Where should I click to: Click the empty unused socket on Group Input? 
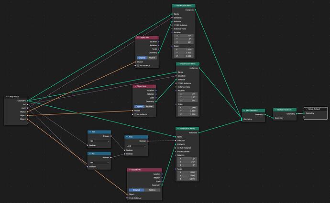click(28, 123)
